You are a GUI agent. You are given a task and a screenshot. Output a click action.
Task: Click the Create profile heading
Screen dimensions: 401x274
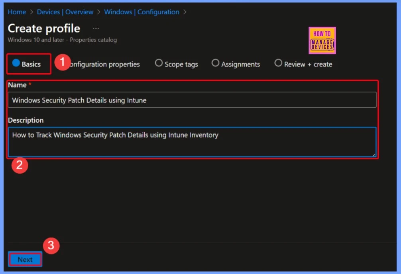(x=44, y=28)
